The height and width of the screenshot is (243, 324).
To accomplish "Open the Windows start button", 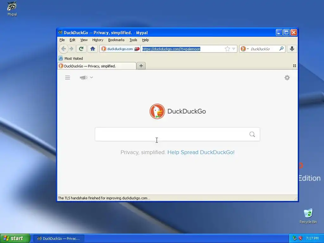I will click(15, 238).
